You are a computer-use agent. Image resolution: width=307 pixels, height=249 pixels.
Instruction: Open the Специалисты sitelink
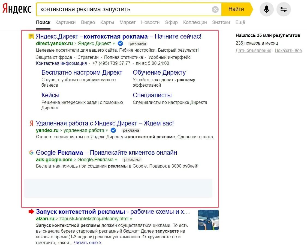(152, 95)
